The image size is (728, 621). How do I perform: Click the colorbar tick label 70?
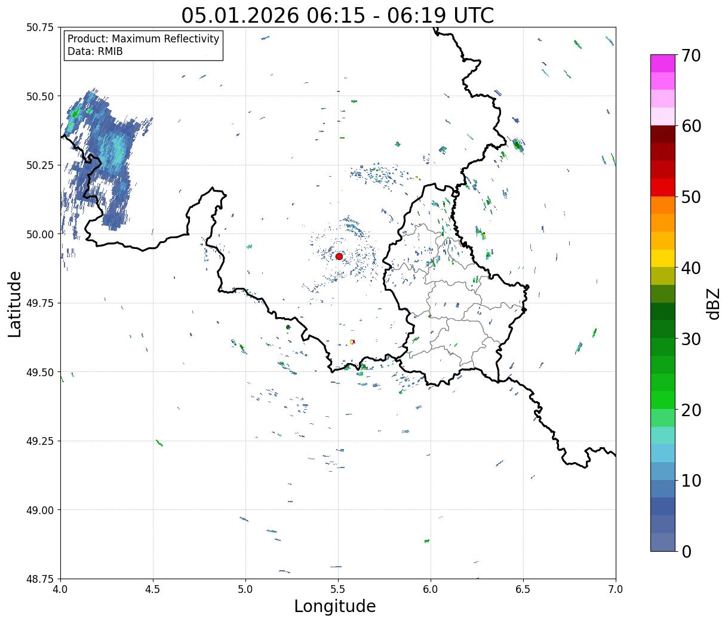(x=690, y=56)
